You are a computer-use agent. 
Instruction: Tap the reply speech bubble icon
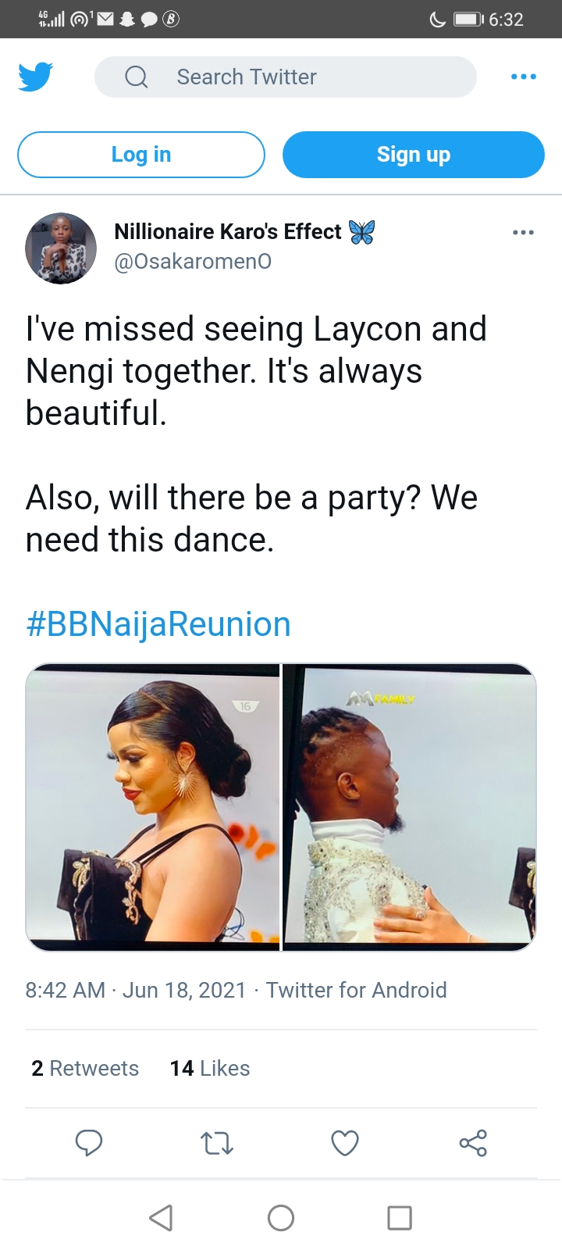click(89, 1143)
